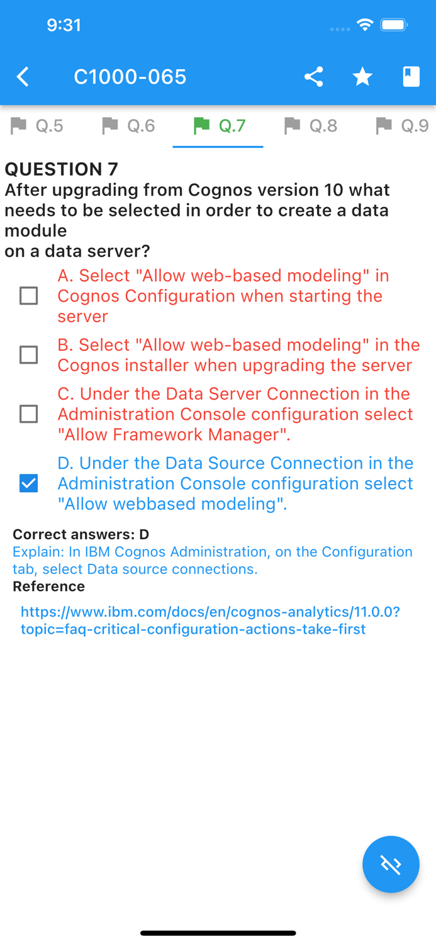Tap the 9:31 clock in the status bar

tap(65, 25)
